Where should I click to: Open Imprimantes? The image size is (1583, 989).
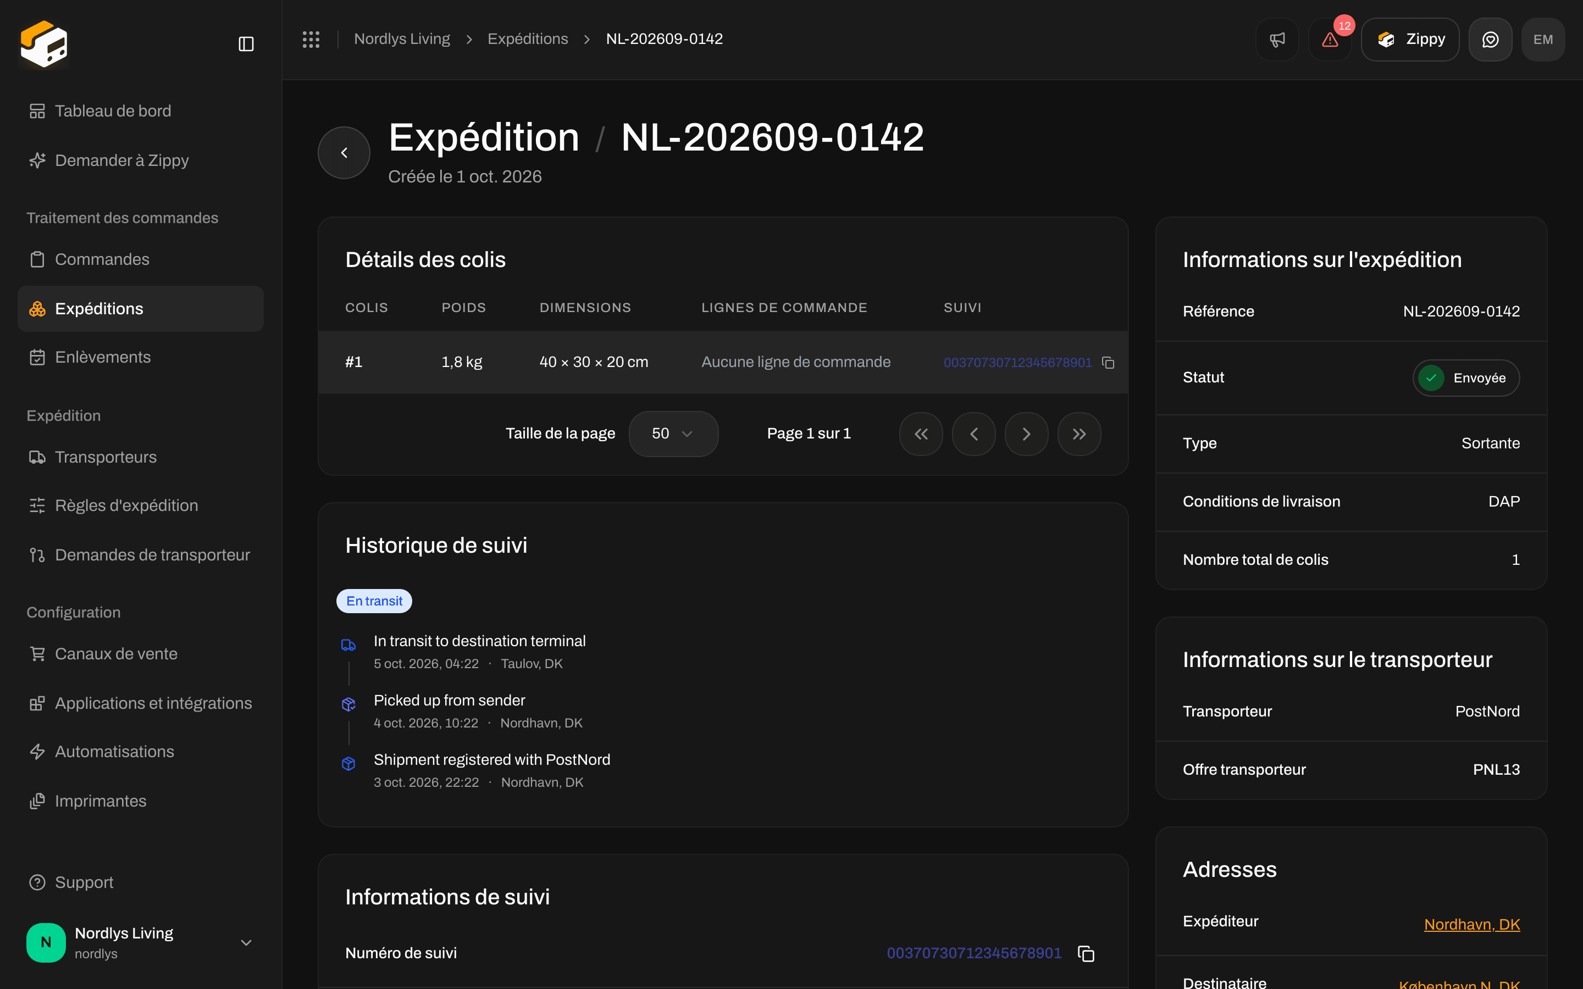coord(141,801)
